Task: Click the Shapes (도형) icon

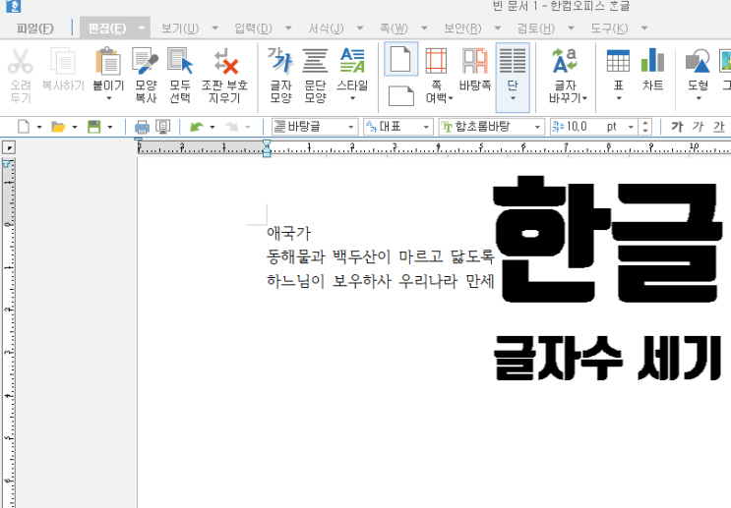Action: (698, 62)
